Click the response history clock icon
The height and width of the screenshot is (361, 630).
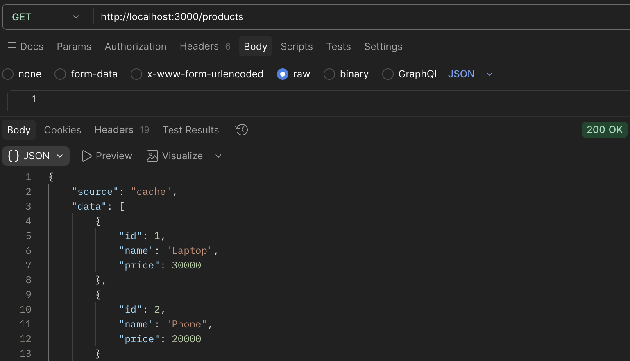(242, 130)
